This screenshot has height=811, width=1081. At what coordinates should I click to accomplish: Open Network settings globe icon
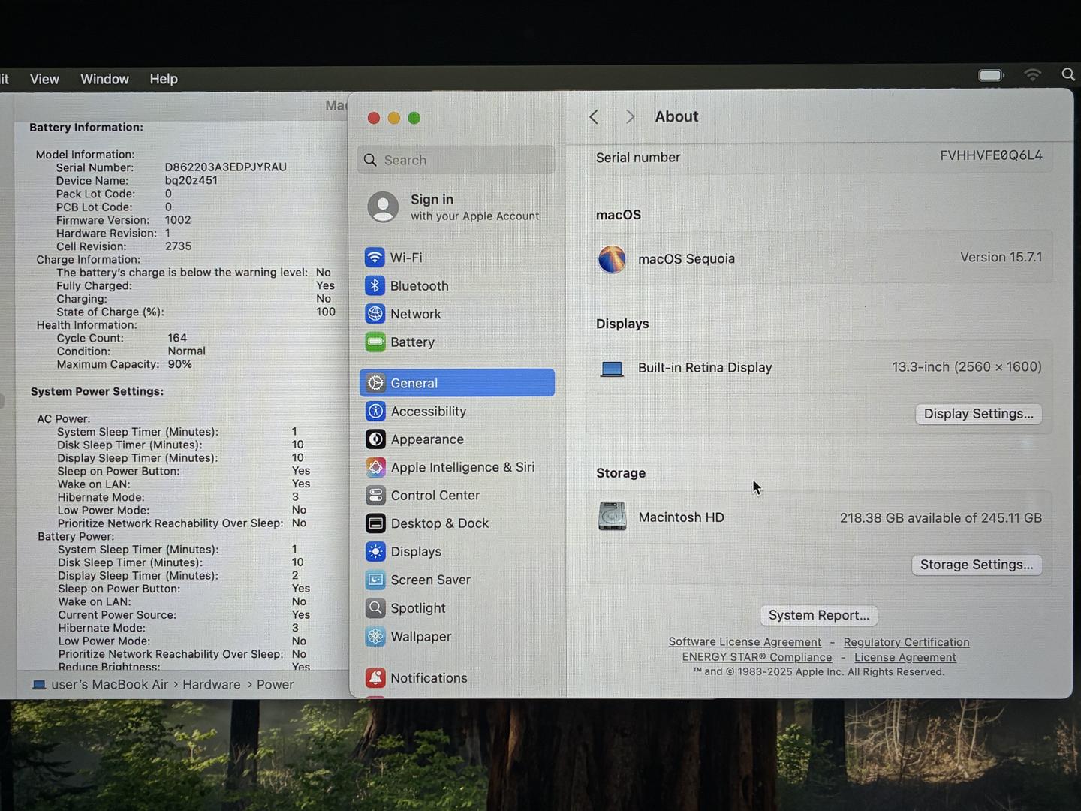click(x=375, y=314)
